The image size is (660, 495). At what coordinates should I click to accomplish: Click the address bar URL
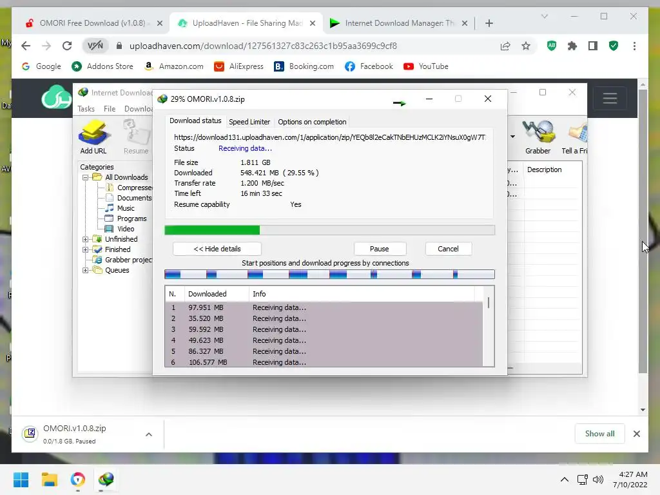click(x=263, y=46)
